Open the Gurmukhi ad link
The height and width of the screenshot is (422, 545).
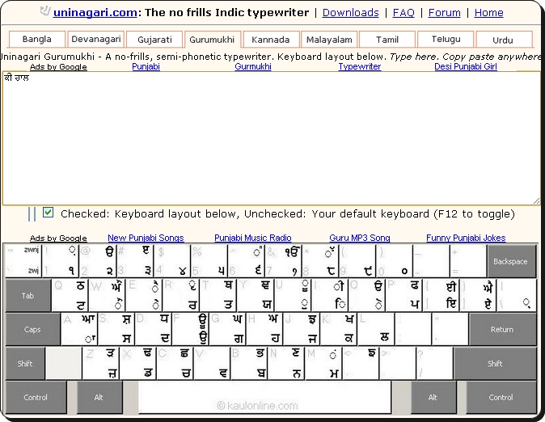(x=253, y=66)
